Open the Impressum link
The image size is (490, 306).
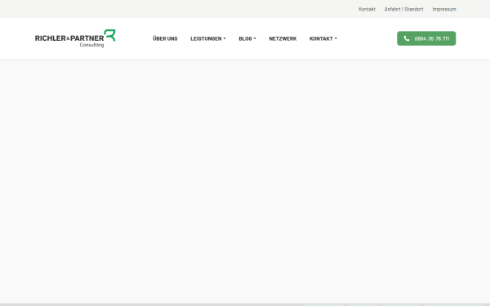[444, 9]
